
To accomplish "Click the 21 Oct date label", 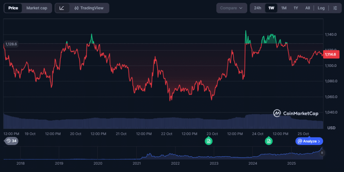I will [x=121, y=134].
